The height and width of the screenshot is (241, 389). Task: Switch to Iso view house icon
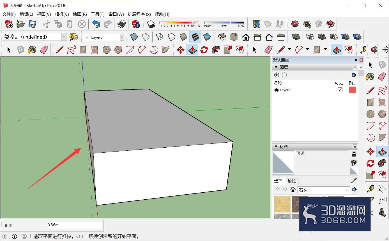[x=222, y=37]
